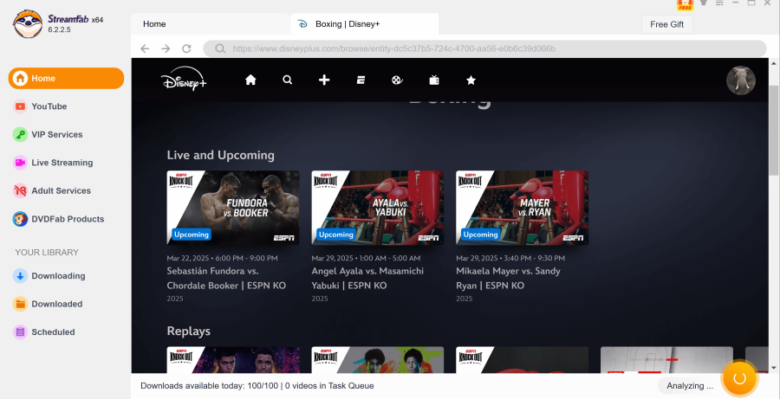This screenshot has width=780, height=399.
Task: Open VIP Services in the sidebar
Action: [56, 134]
